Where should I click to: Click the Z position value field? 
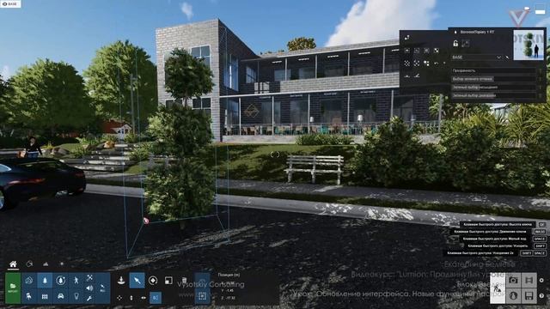[x=229, y=298]
